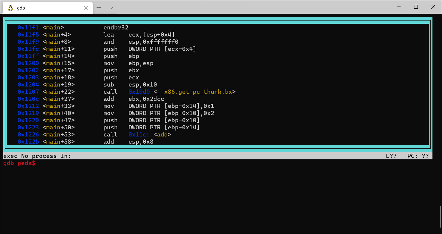442x234 pixels.
Task: Close the gdb tab
Action: (86, 8)
